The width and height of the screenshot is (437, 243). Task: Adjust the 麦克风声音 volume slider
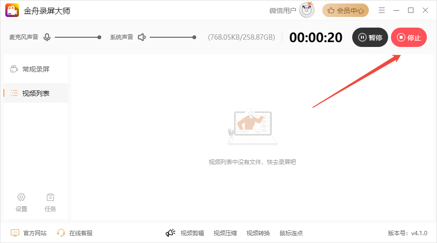click(x=78, y=37)
